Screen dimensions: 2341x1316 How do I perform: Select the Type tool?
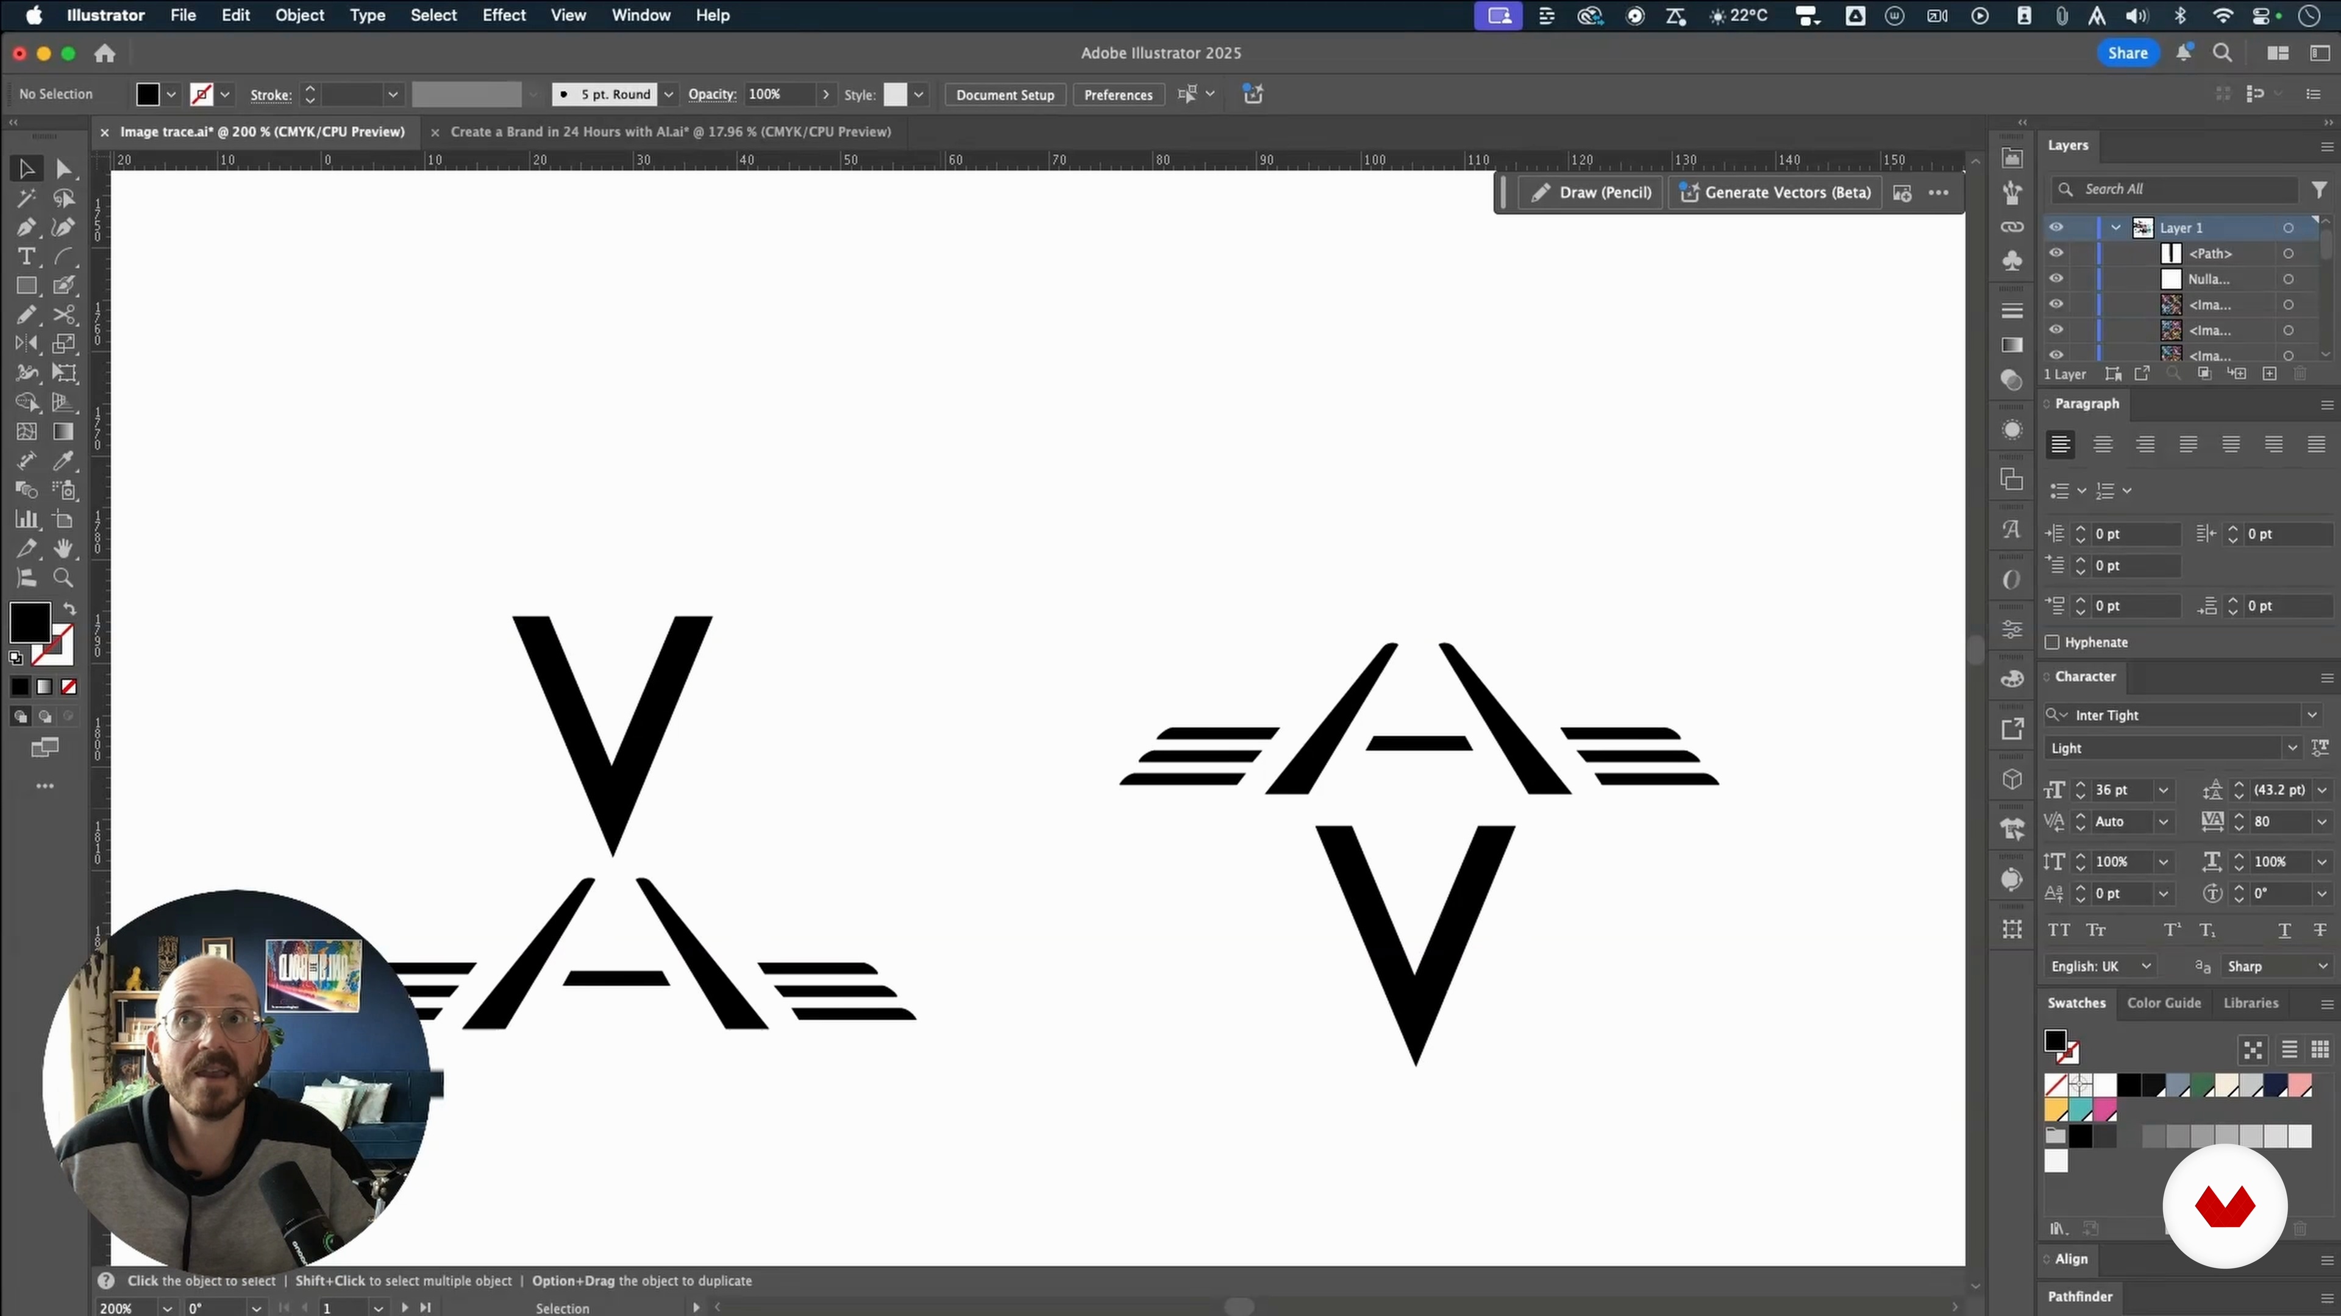pyautogui.click(x=26, y=256)
